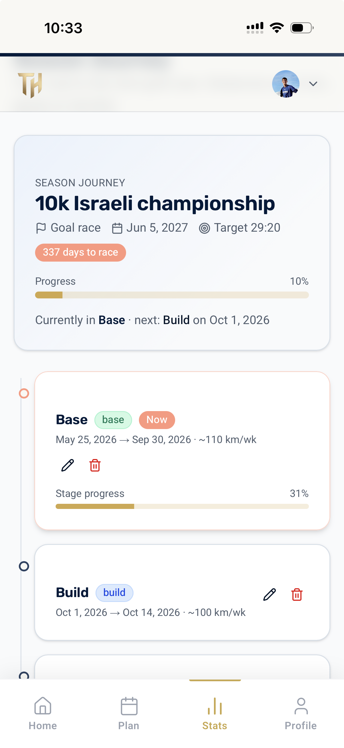
Task: Delete the Base stage via trash icon
Action: pyautogui.click(x=95, y=465)
